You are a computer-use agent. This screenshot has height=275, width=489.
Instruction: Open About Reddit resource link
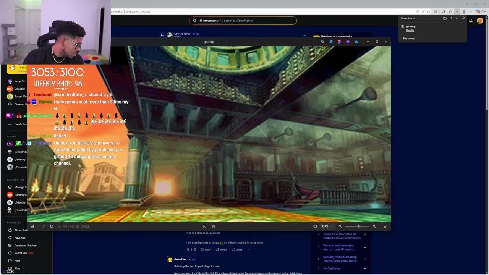(18, 230)
